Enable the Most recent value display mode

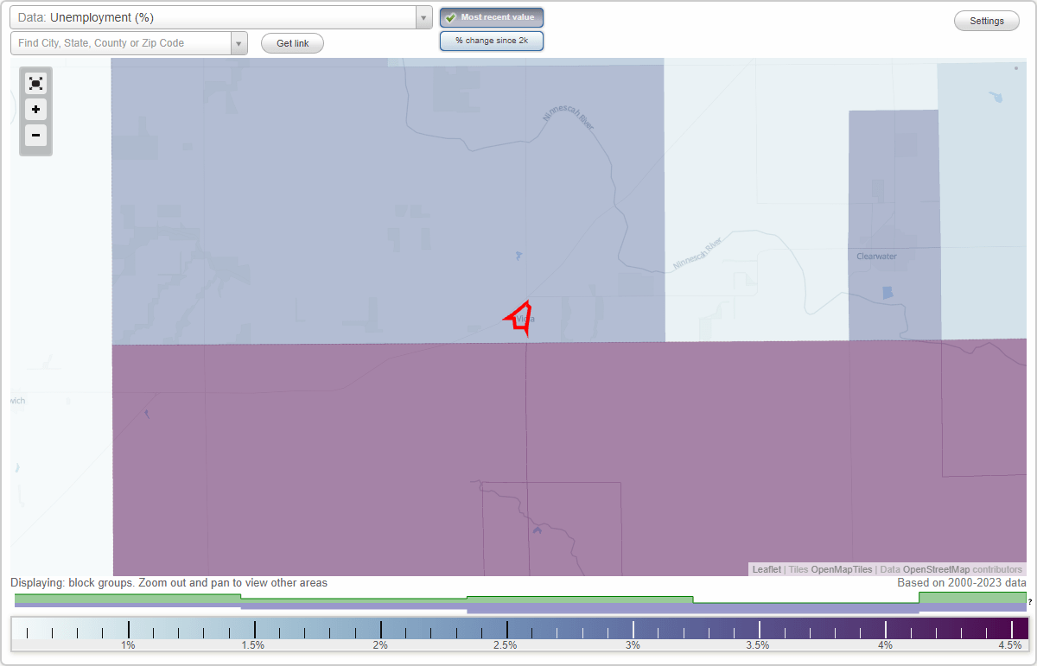click(x=491, y=16)
